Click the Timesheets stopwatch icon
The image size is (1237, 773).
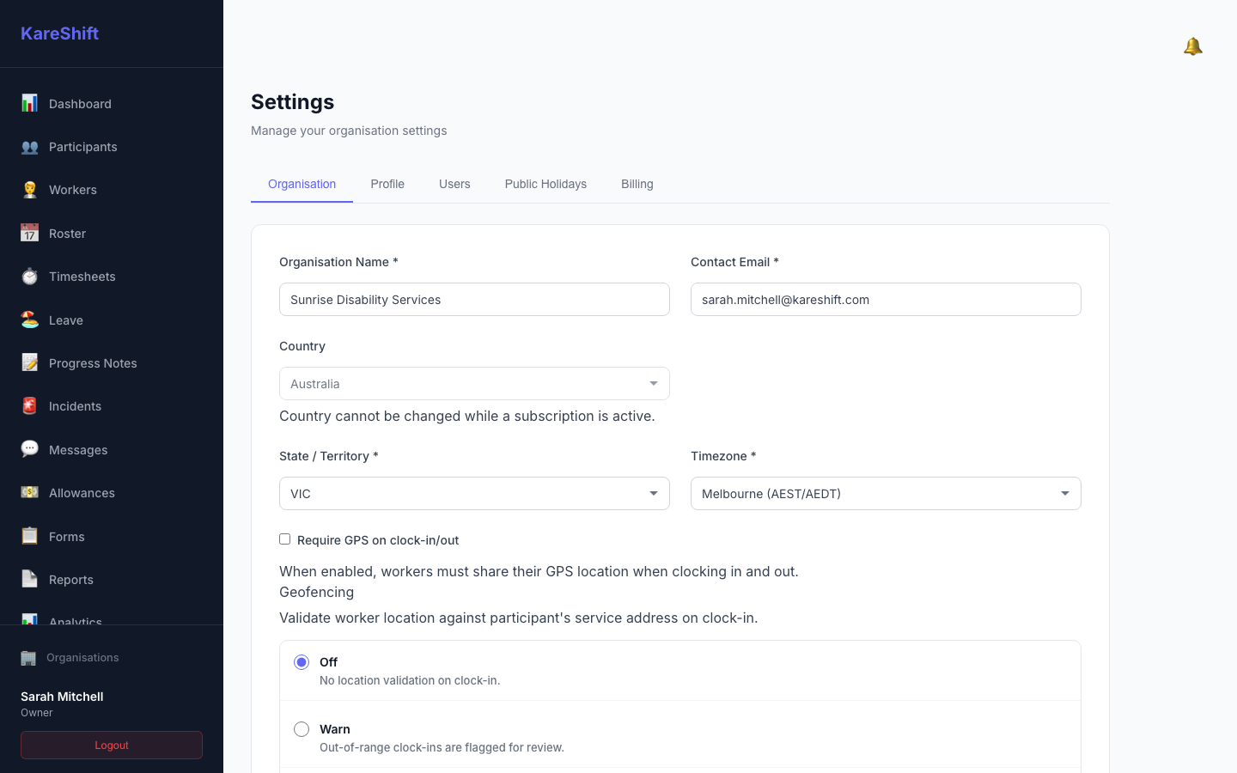29,277
